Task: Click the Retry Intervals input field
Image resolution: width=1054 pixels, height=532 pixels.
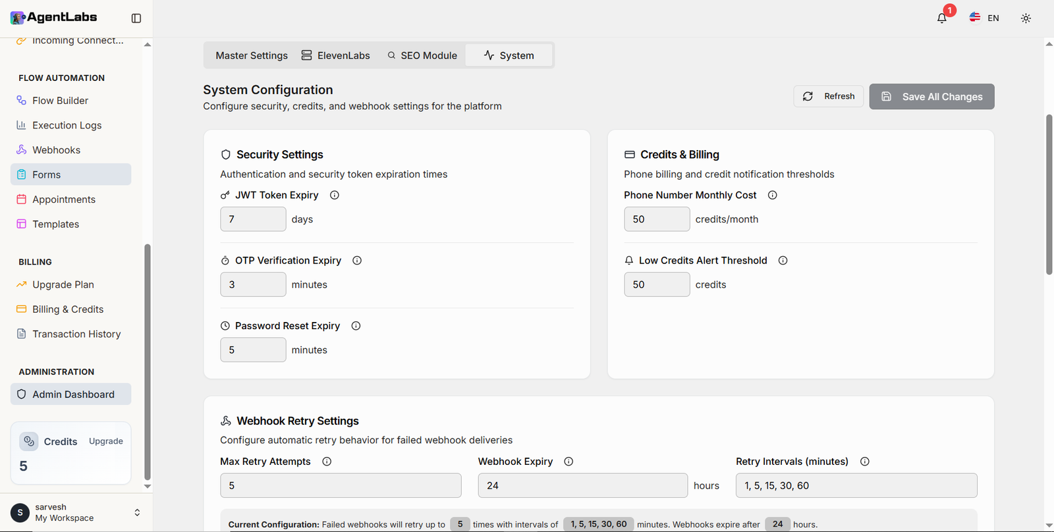Action: click(856, 485)
